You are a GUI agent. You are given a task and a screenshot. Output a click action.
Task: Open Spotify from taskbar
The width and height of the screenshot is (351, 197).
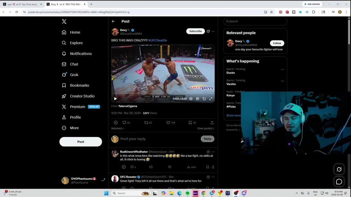(188, 193)
